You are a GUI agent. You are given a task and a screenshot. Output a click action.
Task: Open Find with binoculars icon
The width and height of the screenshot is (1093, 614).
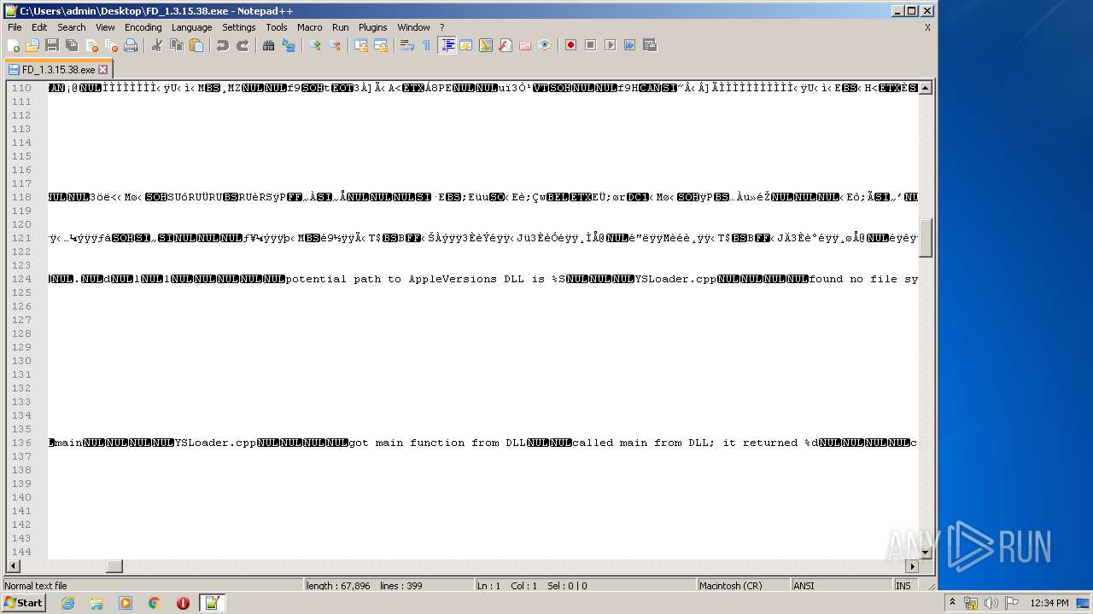pos(269,45)
